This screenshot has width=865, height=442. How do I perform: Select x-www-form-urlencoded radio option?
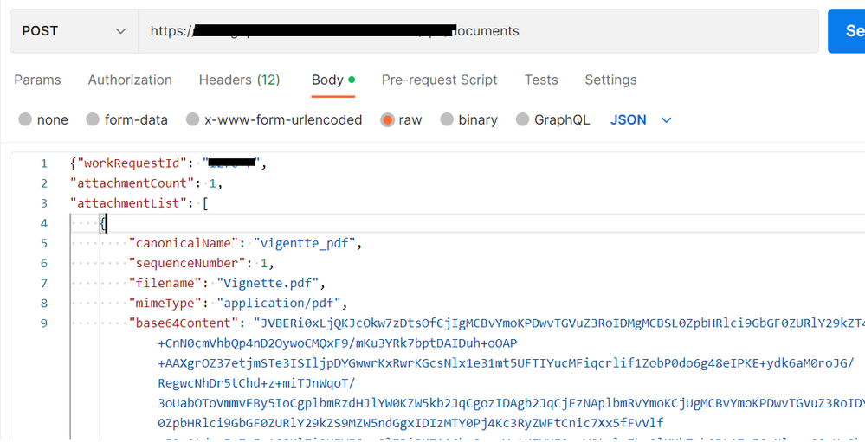192,120
